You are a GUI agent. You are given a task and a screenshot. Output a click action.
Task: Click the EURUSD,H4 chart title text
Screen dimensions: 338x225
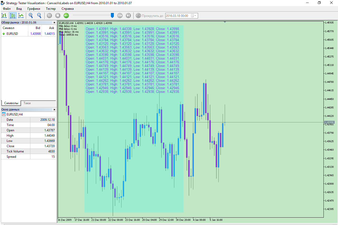[x=66, y=23]
